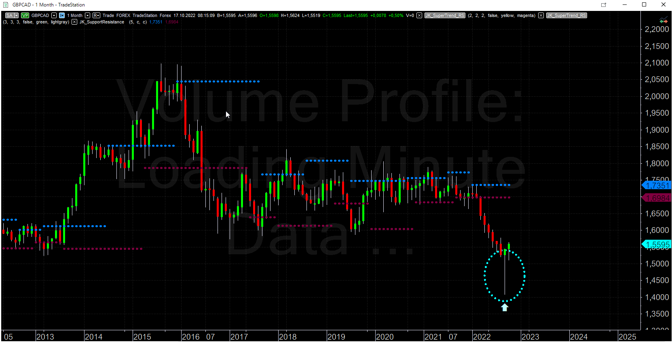This screenshot has width=672, height=342.
Task: Click the trade arrows icon above price axis
Action: coord(664,21)
